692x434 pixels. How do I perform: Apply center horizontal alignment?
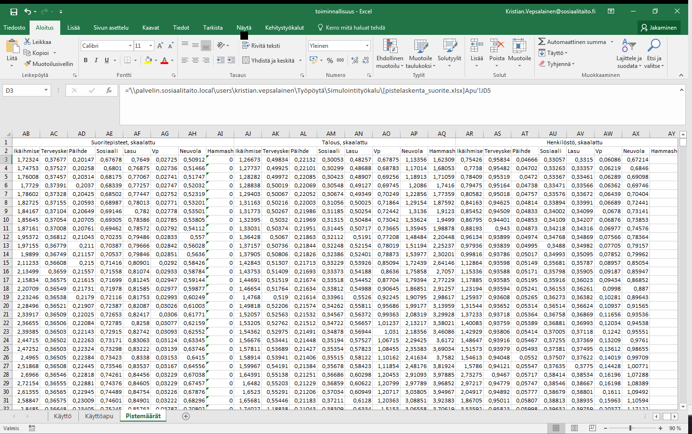pyautogui.click(x=195, y=60)
